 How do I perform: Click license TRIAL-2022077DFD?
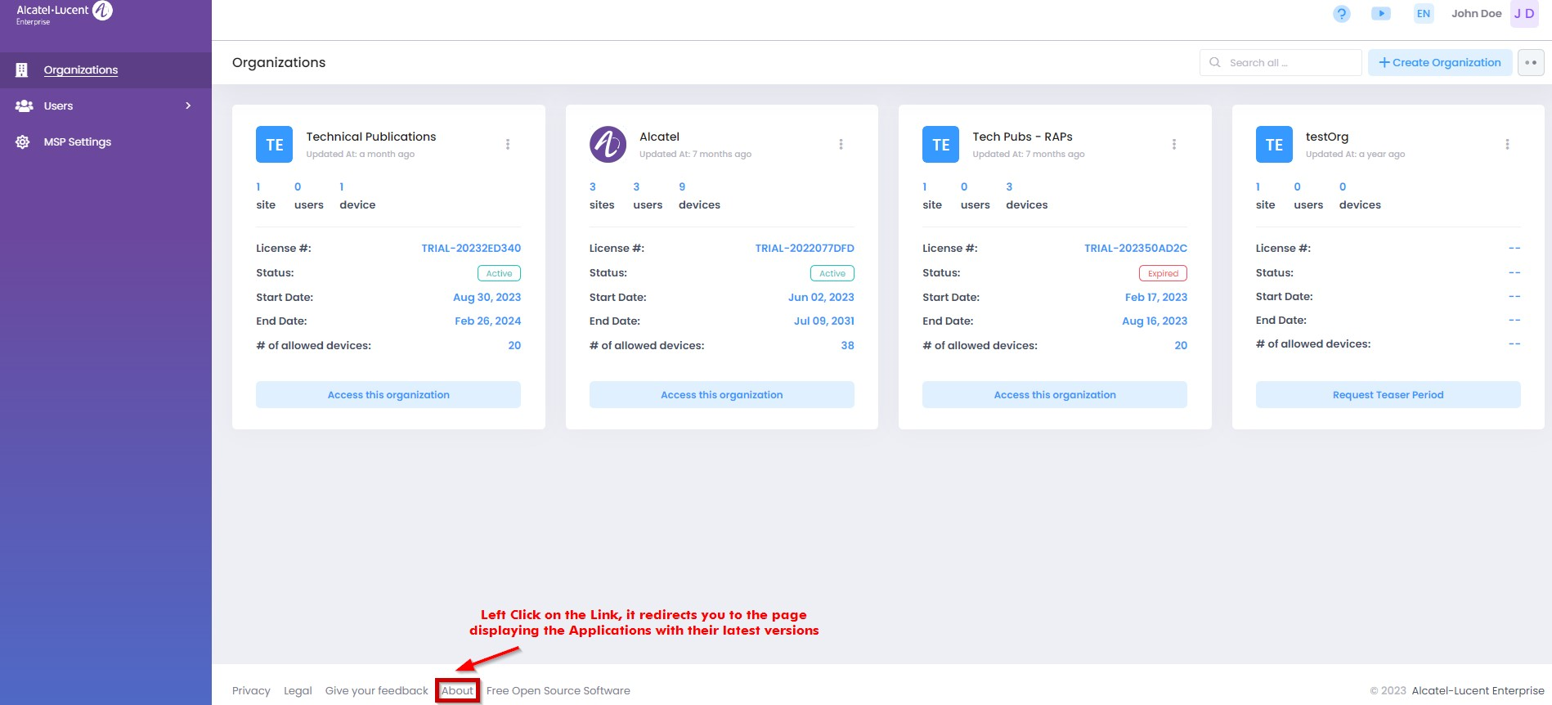point(805,249)
